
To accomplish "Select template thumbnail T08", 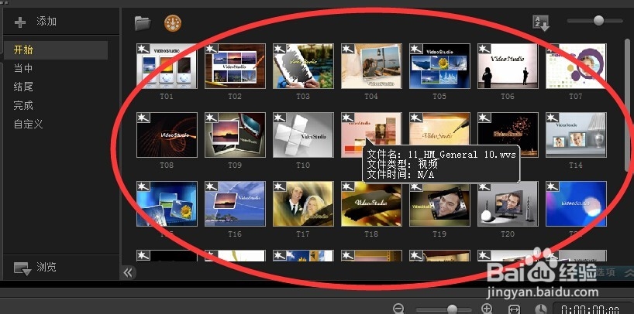I will 167,135.
